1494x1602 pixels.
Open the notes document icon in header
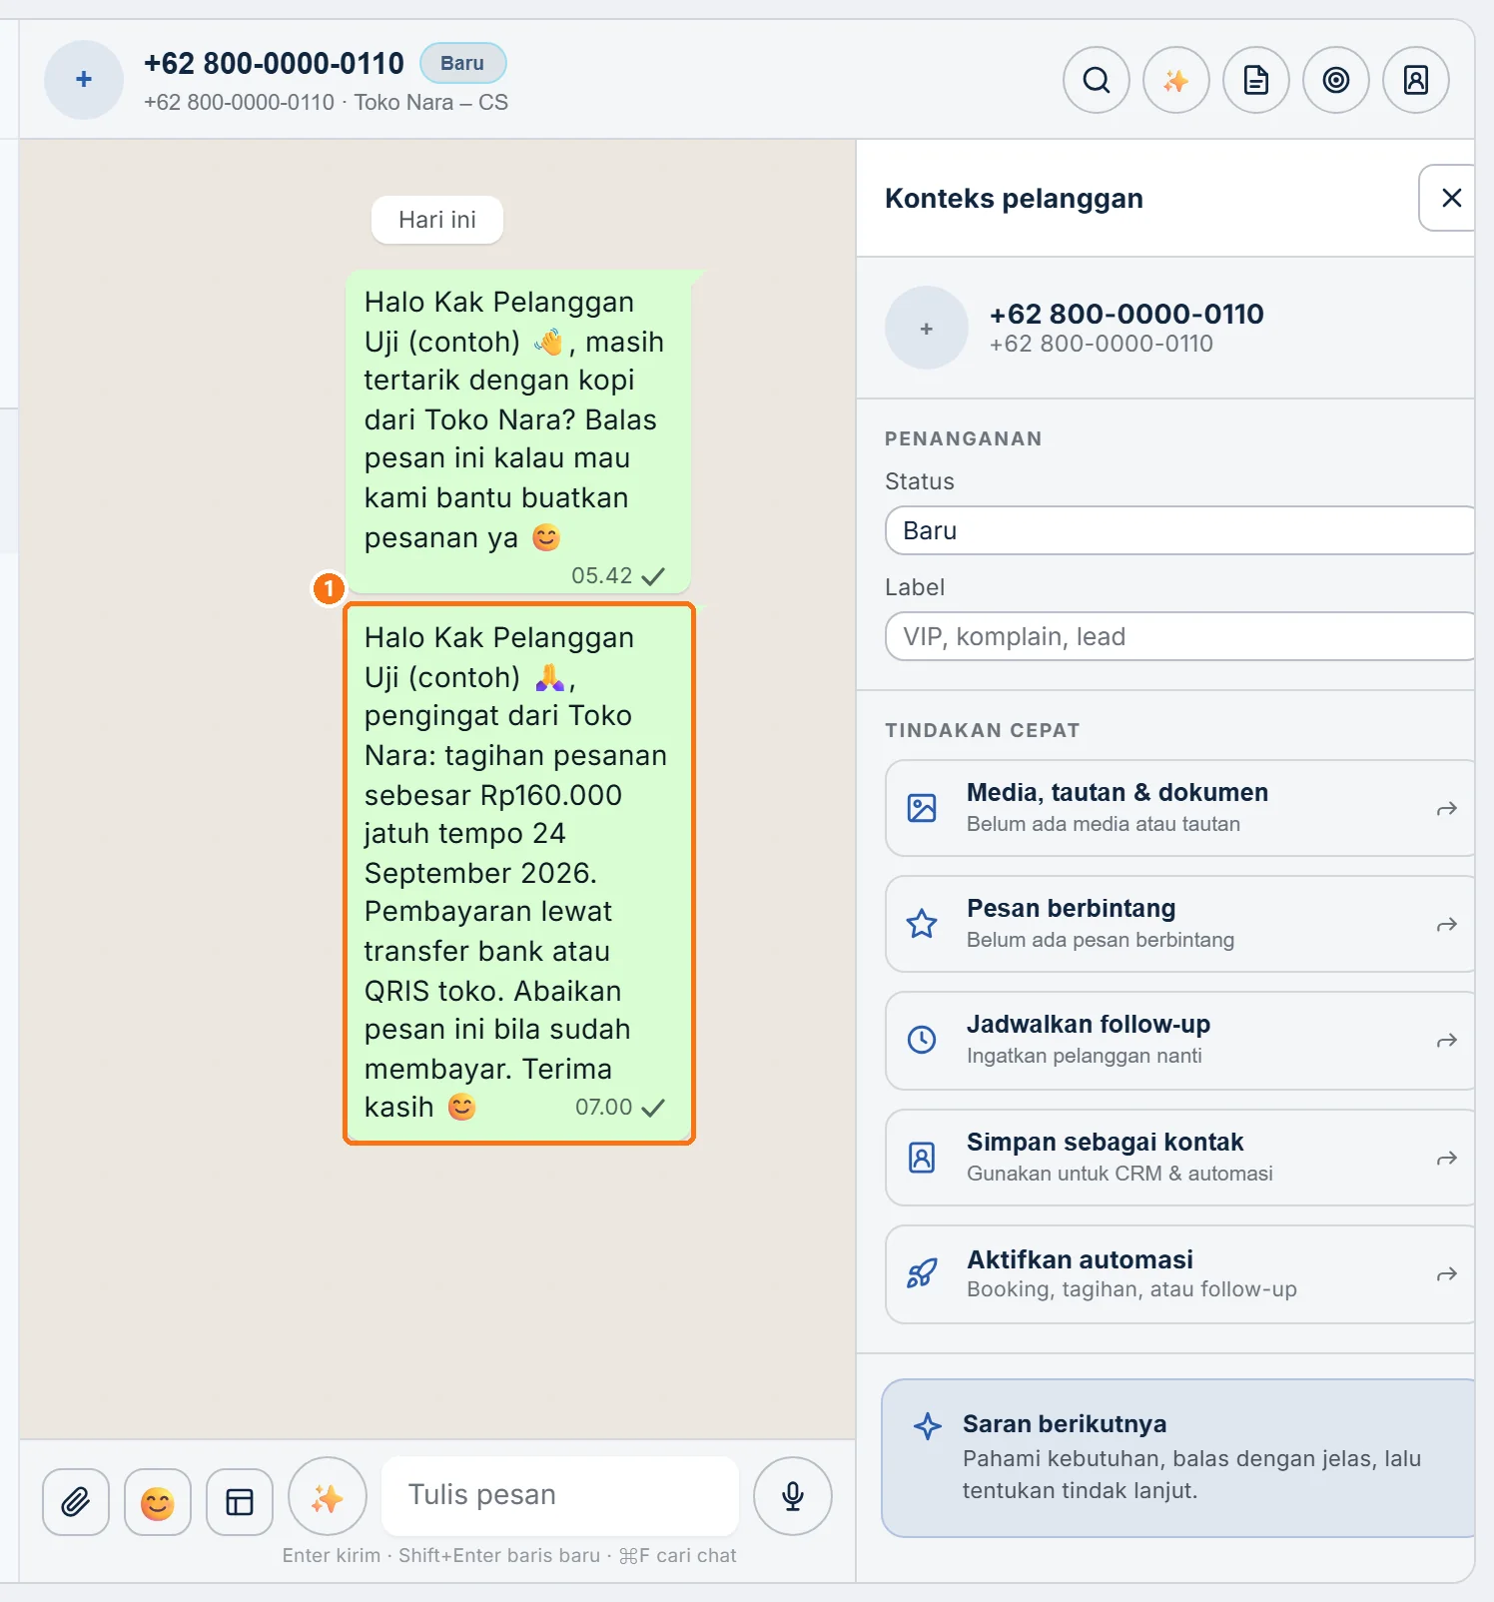coord(1256,80)
